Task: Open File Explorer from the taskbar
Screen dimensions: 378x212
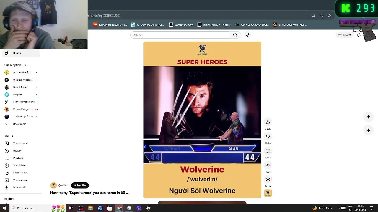Action: coord(90,208)
